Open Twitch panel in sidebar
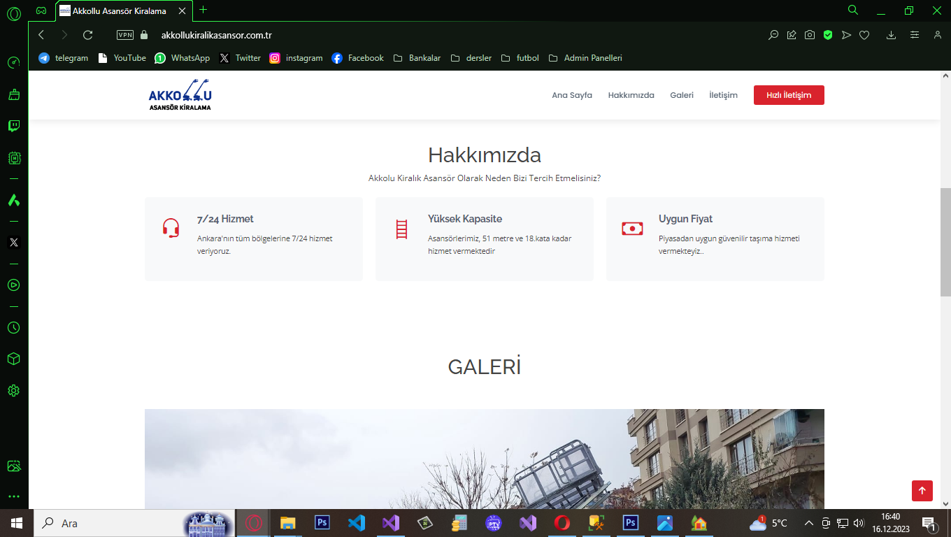The height and width of the screenshot is (537, 951). click(x=13, y=126)
